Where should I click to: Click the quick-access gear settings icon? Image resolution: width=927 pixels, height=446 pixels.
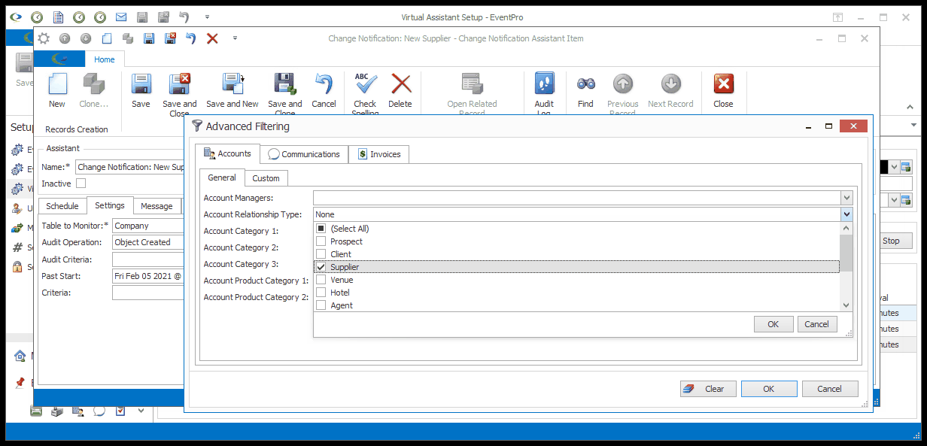[44, 38]
